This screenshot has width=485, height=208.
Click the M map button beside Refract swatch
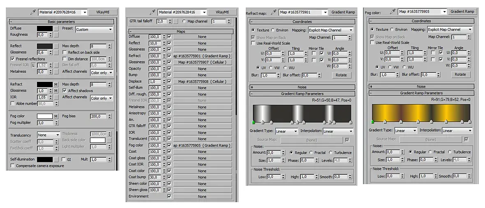[x=56, y=84]
